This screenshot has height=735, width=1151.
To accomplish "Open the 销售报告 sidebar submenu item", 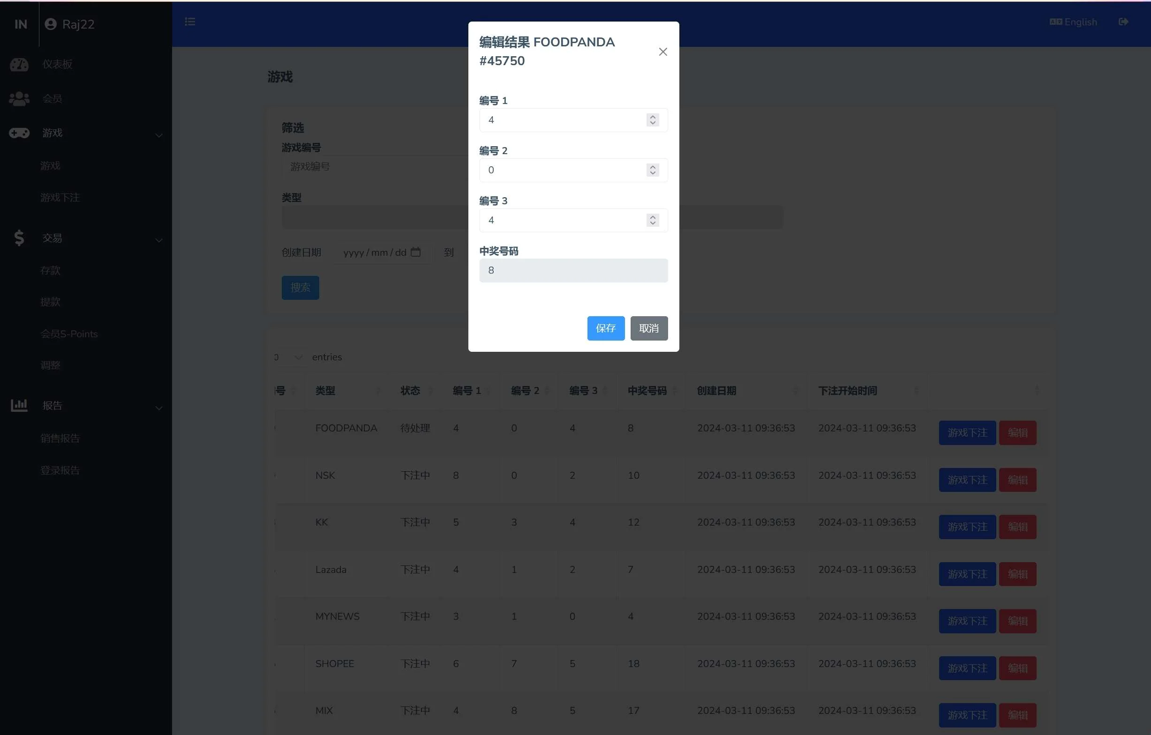I will 60,438.
